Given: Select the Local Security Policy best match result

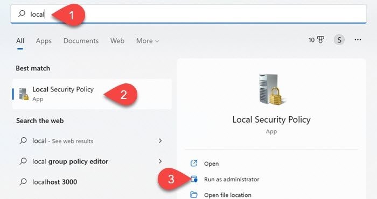Looking at the screenshot, I should pos(92,94).
